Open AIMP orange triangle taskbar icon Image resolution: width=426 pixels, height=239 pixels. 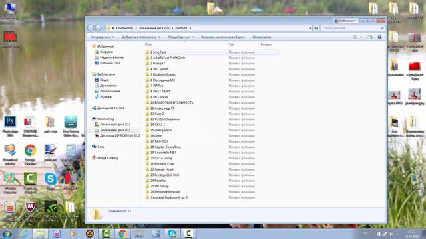pos(90,234)
